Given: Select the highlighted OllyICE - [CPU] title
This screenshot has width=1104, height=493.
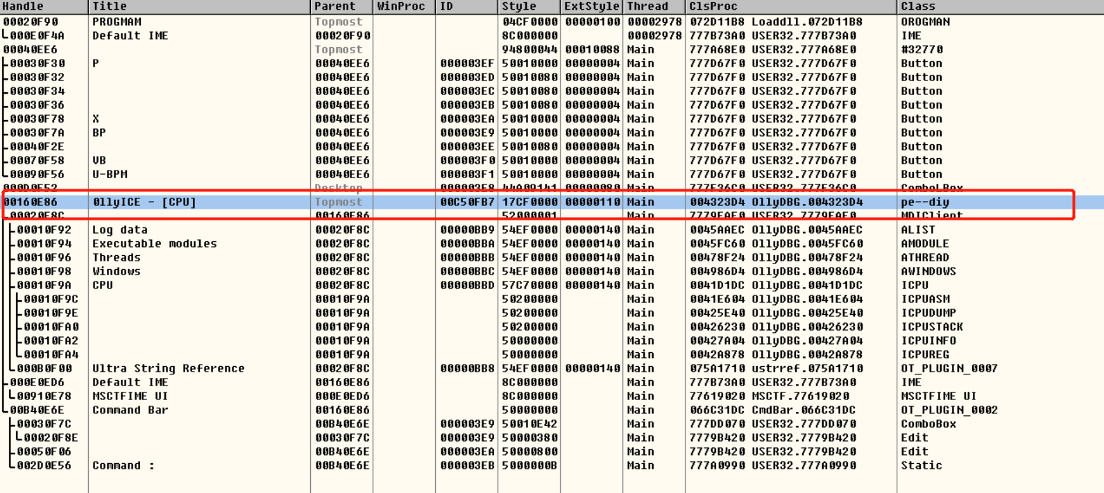Looking at the screenshot, I should [x=144, y=202].
